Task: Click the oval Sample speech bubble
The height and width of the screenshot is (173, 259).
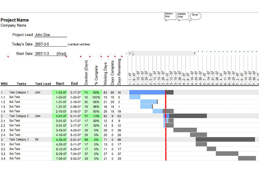Action: point(195,16)
